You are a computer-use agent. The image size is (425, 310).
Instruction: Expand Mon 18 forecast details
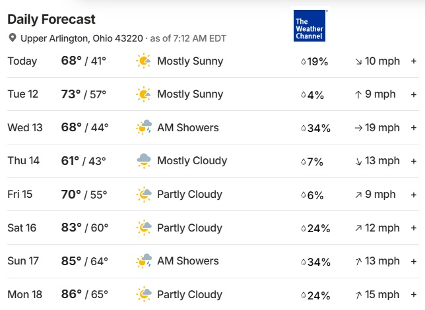414,295
